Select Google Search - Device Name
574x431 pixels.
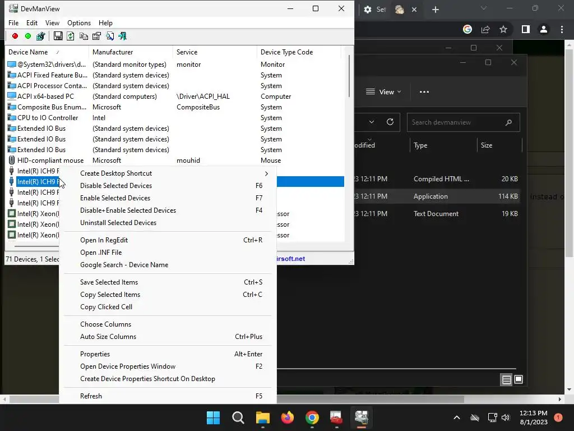168,265
